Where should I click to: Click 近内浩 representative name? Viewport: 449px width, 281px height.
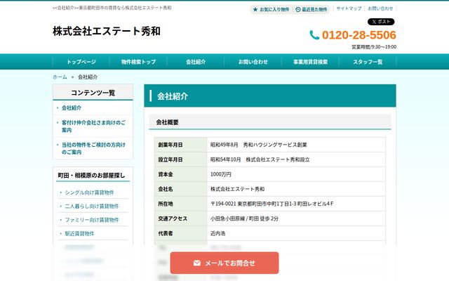(x=217, y=233)
